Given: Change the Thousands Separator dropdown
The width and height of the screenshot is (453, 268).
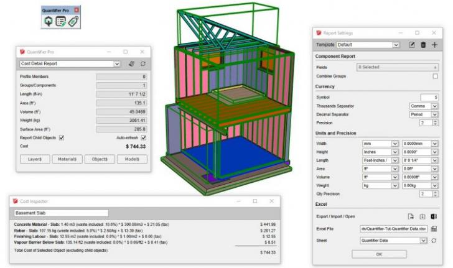Looking at the screenshot, I should click(424, 106).
